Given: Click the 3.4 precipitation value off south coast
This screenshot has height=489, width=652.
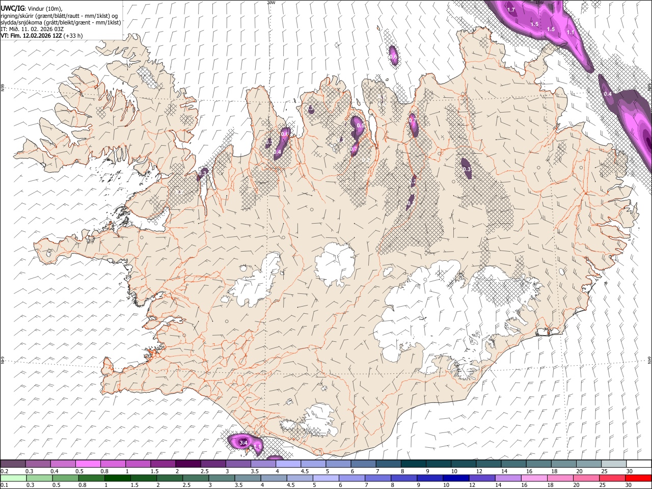Looking at the screenshot, I should coord(243,443).
